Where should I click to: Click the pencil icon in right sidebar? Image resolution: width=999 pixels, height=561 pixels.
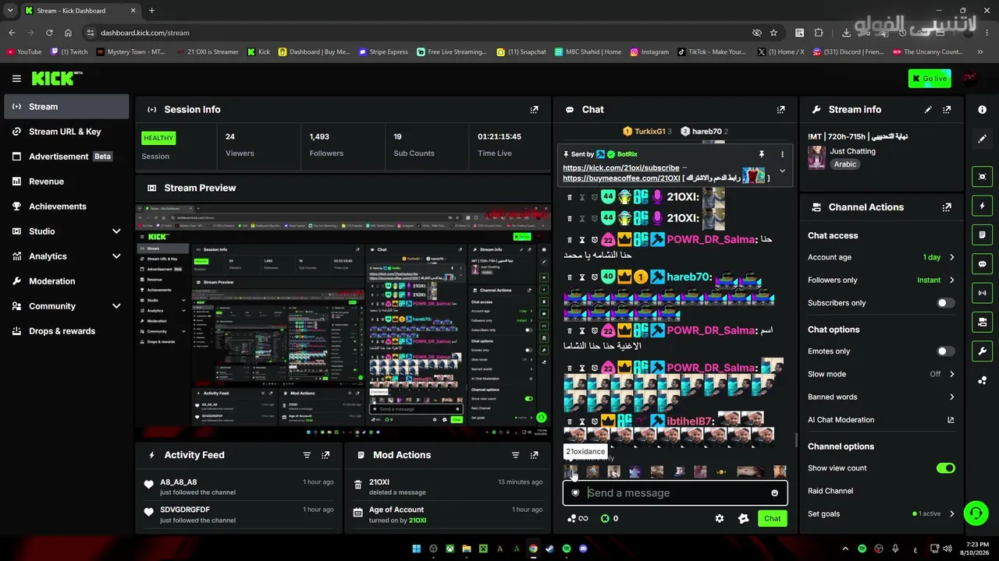982,139
